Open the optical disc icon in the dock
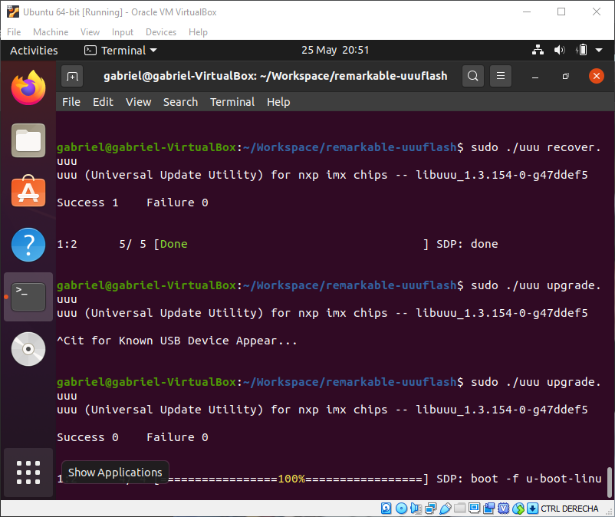This screenshot has height=517, width=615. pos(28,349)
